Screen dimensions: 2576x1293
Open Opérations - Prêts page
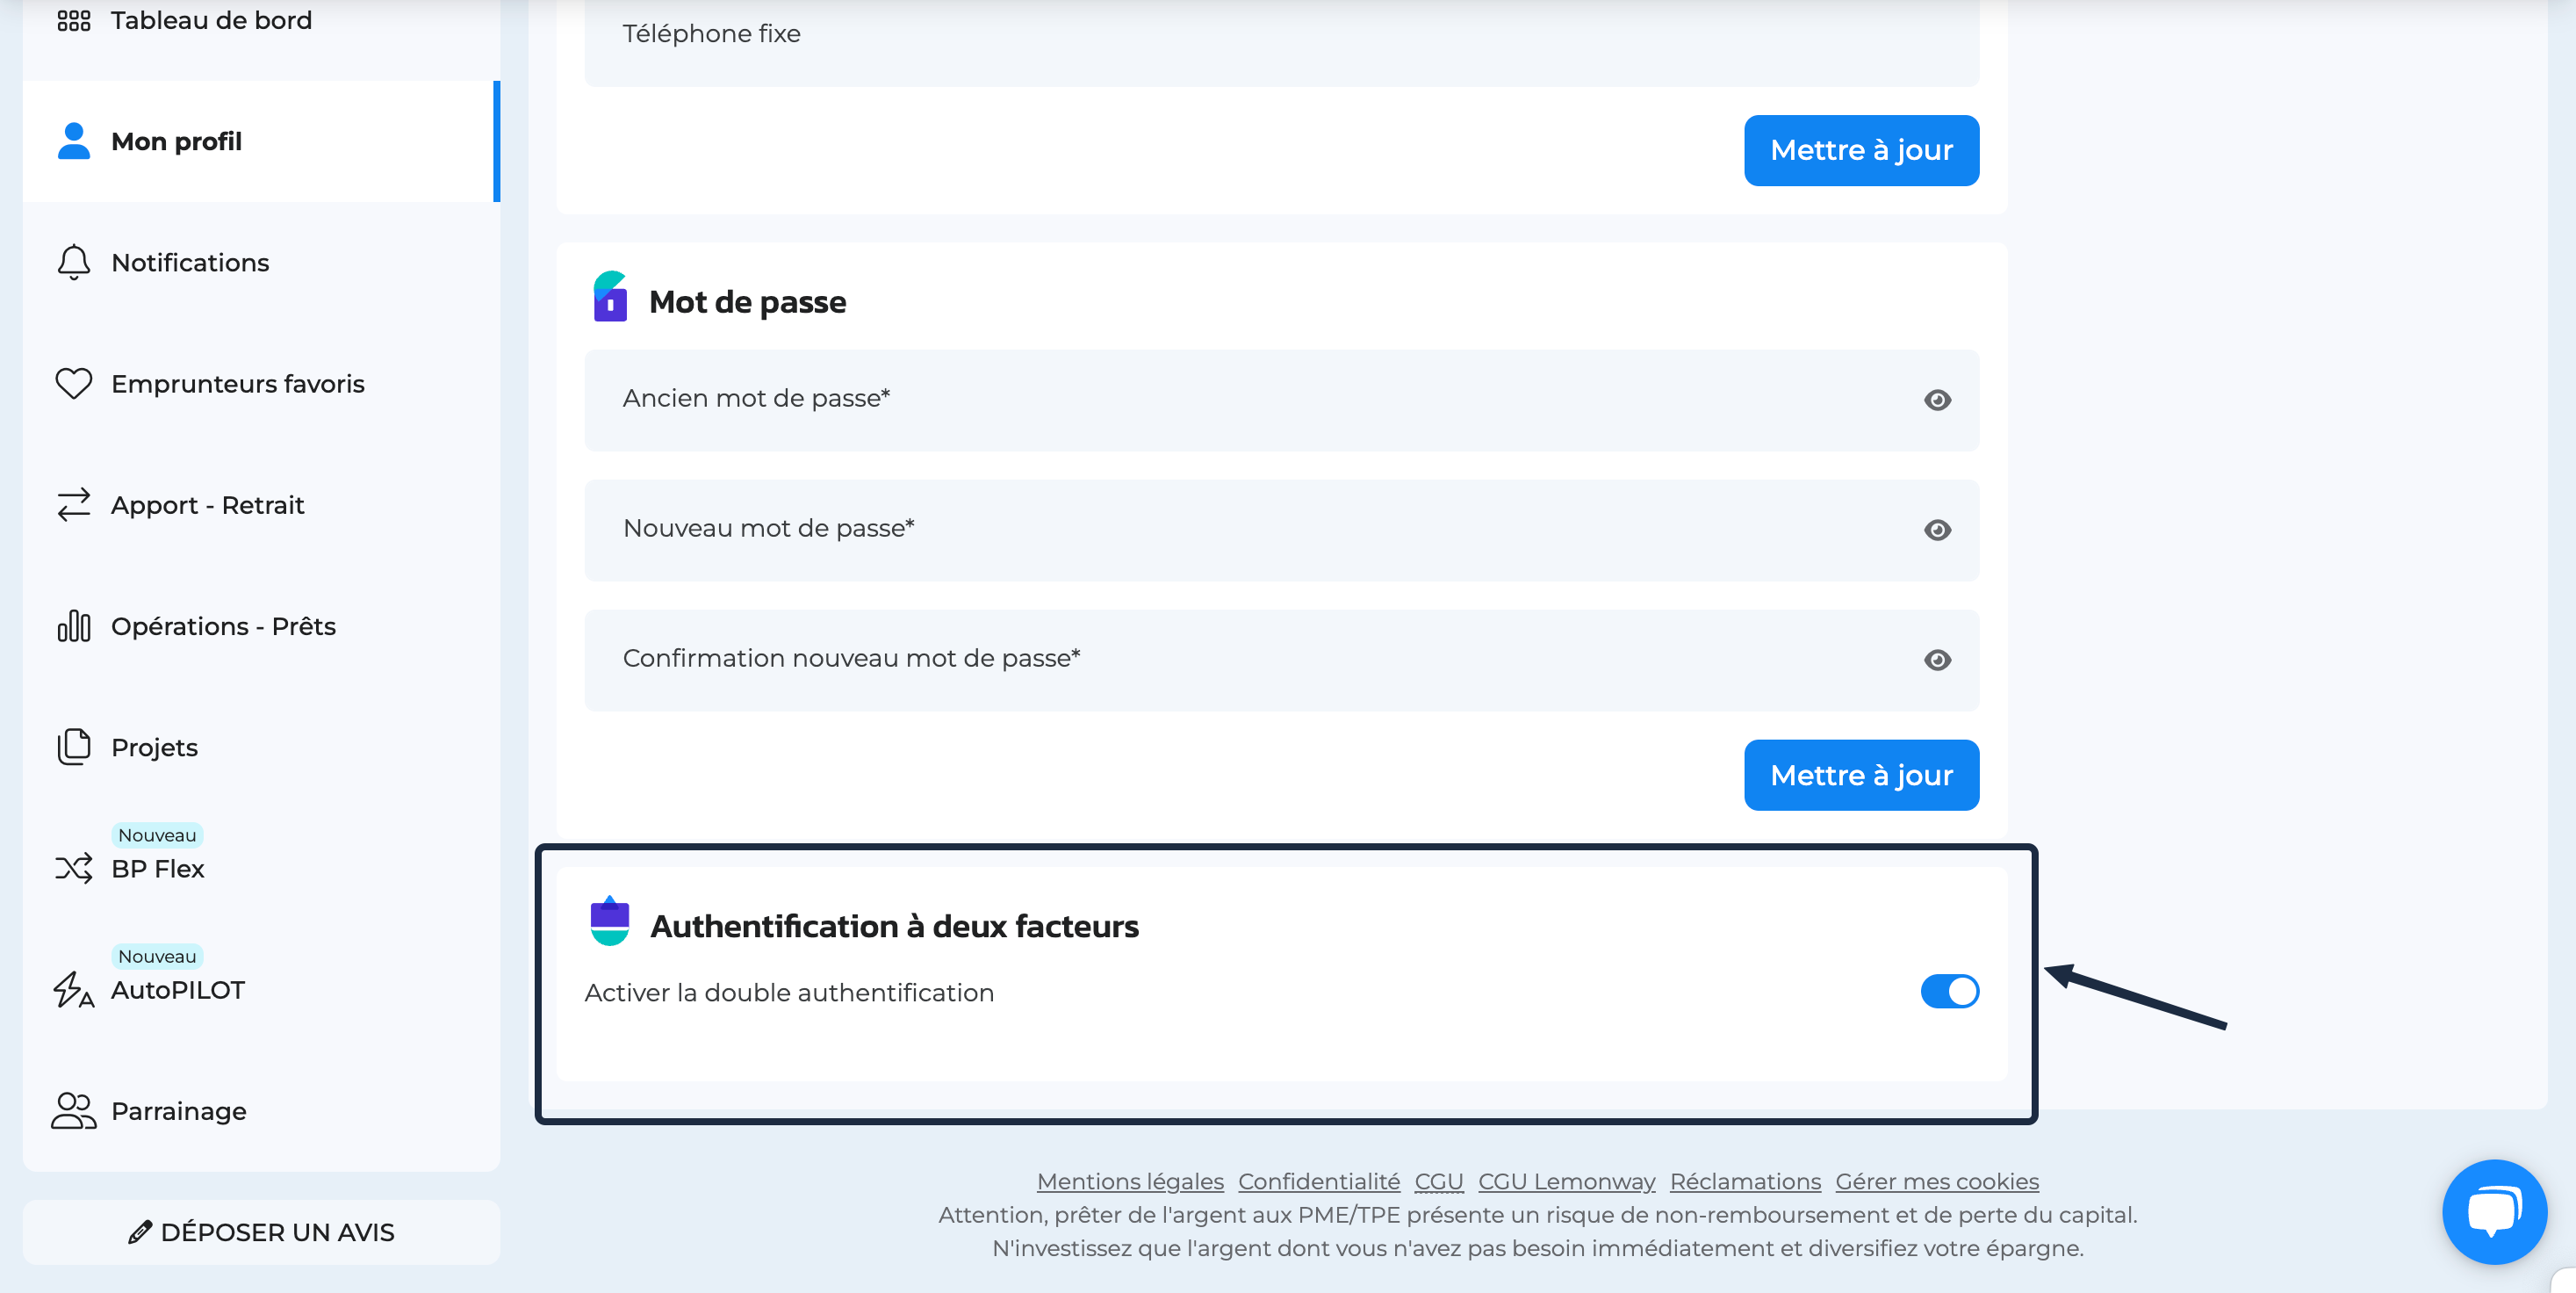coord(261,625)
